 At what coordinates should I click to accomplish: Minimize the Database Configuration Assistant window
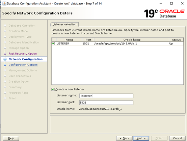[161, 3]
